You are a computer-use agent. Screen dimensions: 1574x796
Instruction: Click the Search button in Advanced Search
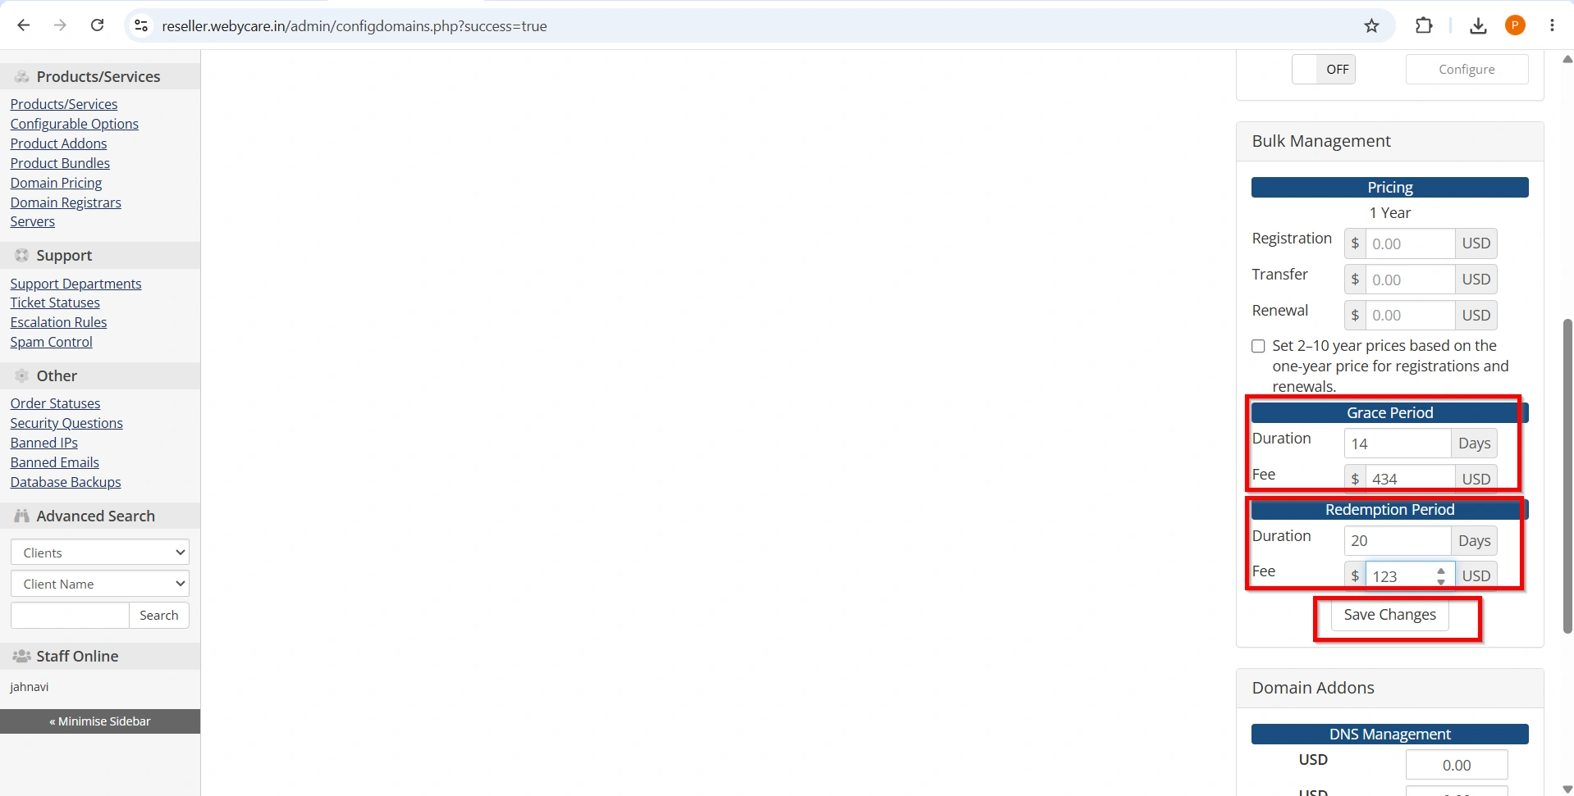click(158, 615)
